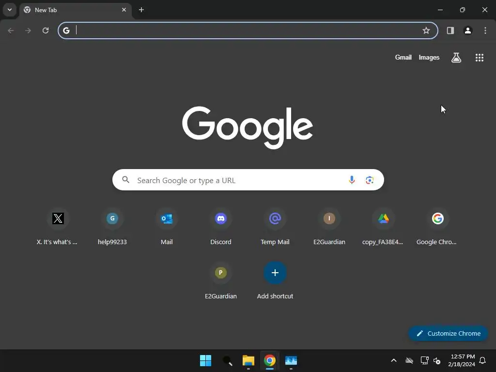The height and width of the screenshot is (372, 496).
Task: Click the Search Google or type a URL box
Action: 248,180
